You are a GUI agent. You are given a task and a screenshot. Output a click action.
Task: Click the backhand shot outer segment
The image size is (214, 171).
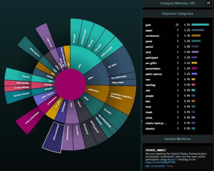68,137
